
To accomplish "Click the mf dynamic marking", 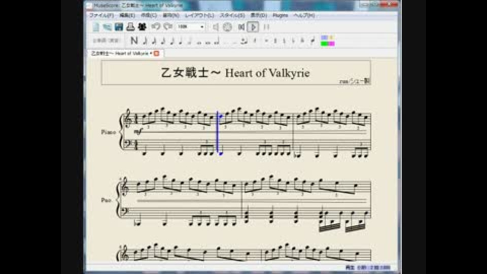I will point(138,132).
